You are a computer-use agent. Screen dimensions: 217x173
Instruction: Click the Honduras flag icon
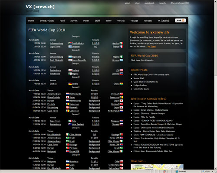click(x=68, y=161)
